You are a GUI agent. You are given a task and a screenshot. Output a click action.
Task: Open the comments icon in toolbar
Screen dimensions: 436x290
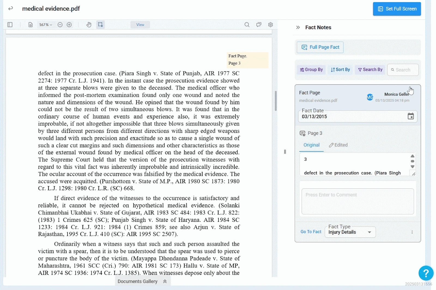pyautogui.click(x=259, y=25)
